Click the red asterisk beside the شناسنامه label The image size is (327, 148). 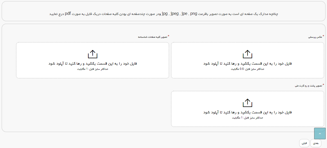pyautogui.click(x=169, y=36)
